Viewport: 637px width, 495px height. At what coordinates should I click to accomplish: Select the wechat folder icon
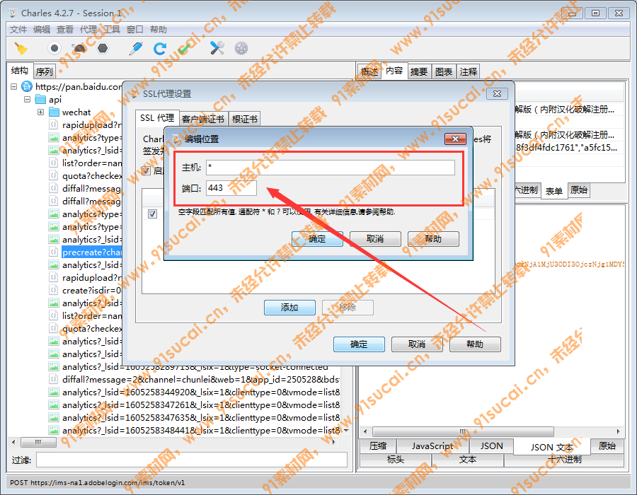pyautogui.click(x=54, y=112)
